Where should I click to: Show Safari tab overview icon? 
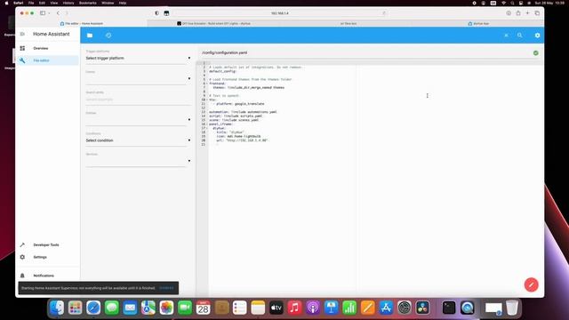[537, 13]
